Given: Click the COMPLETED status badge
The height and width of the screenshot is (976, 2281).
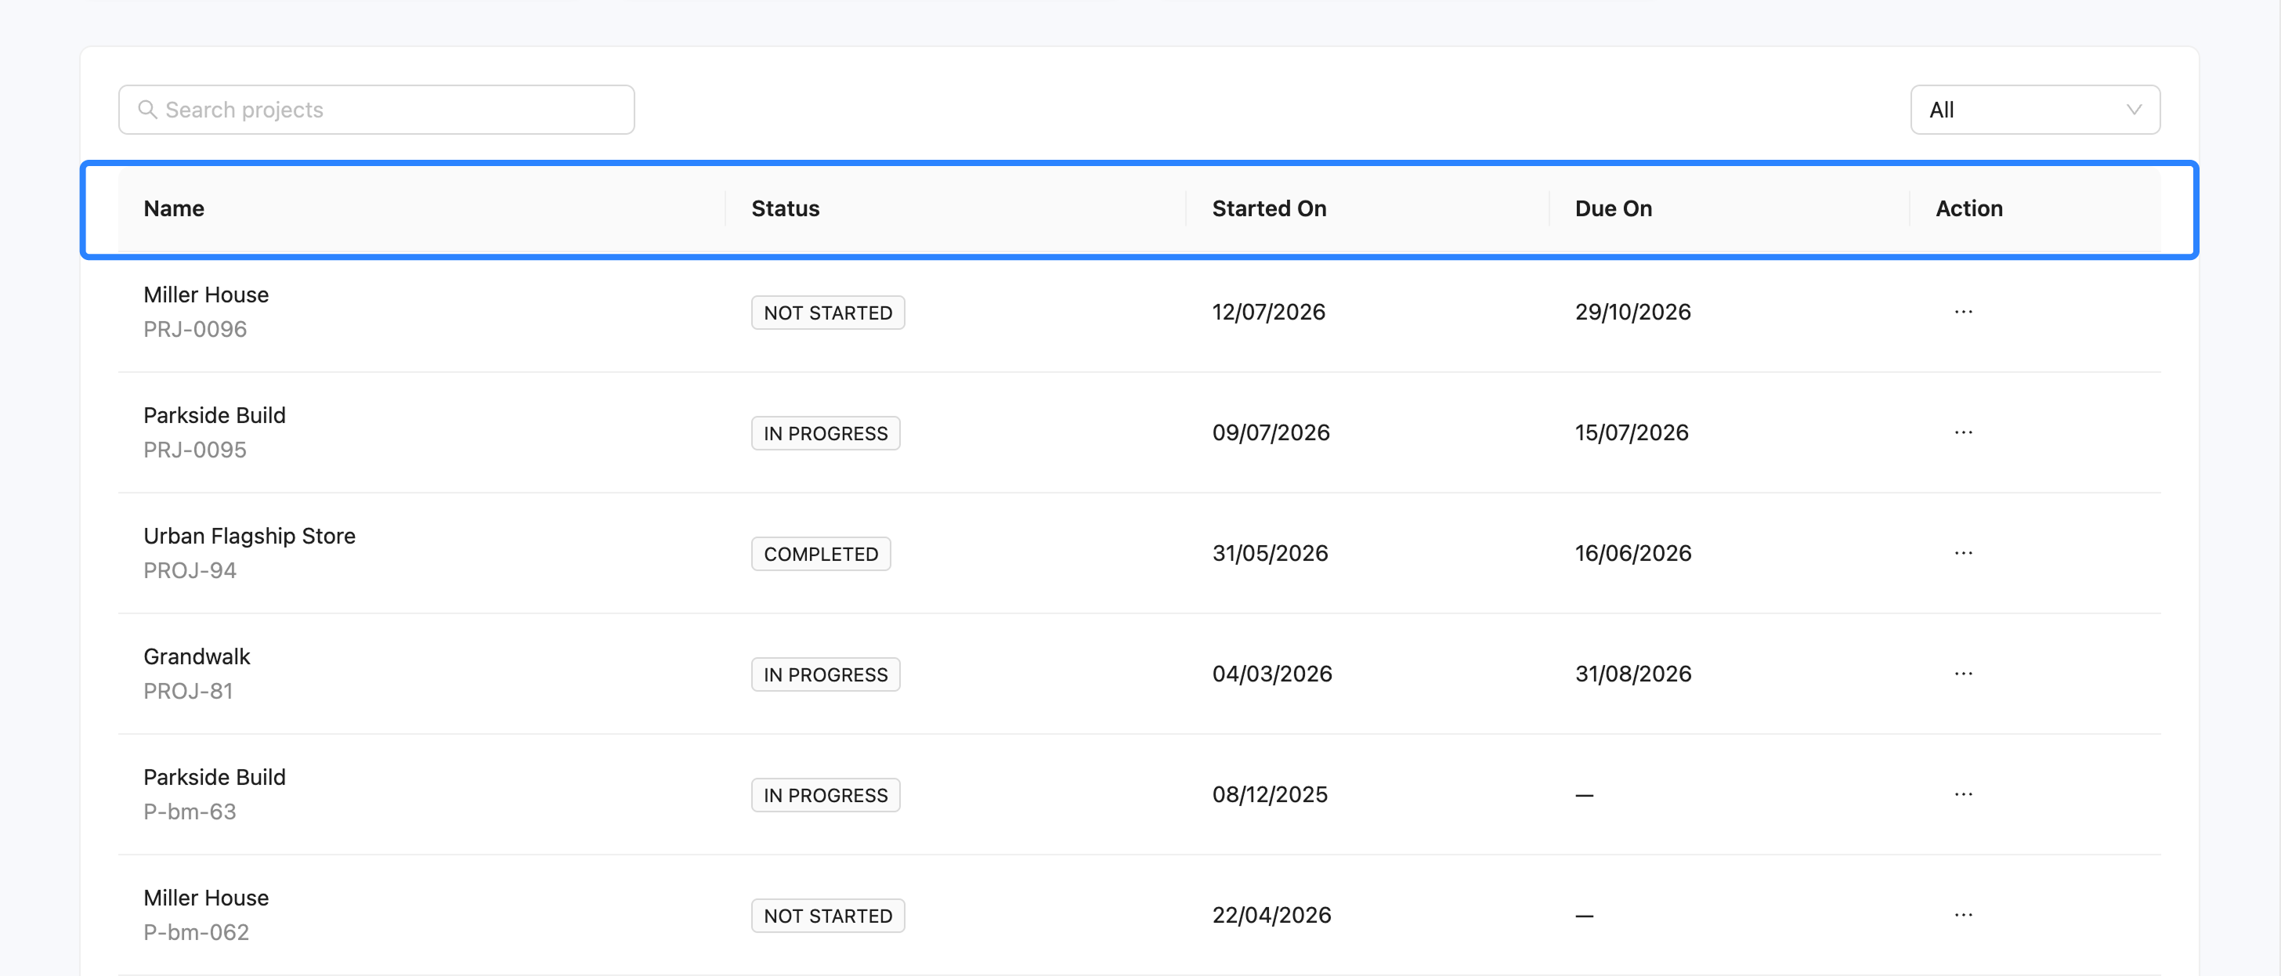Looking at the screenshot, I should (x=821, y=554).
